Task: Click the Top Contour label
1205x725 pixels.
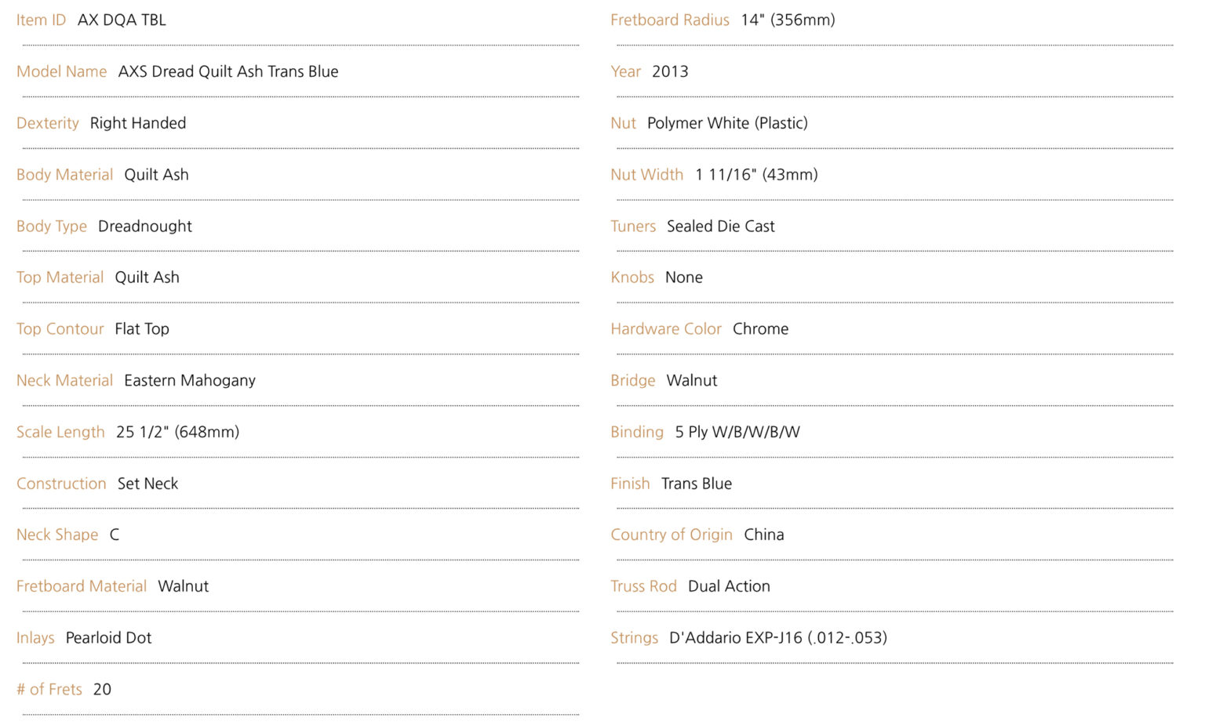Action: (x=60, y=329)
